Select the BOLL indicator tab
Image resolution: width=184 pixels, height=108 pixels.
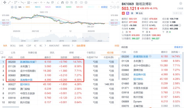[x=13, y=46]
